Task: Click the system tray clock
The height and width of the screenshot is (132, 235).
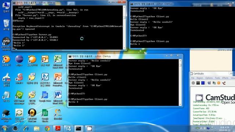Action: (x=224, y=129)
